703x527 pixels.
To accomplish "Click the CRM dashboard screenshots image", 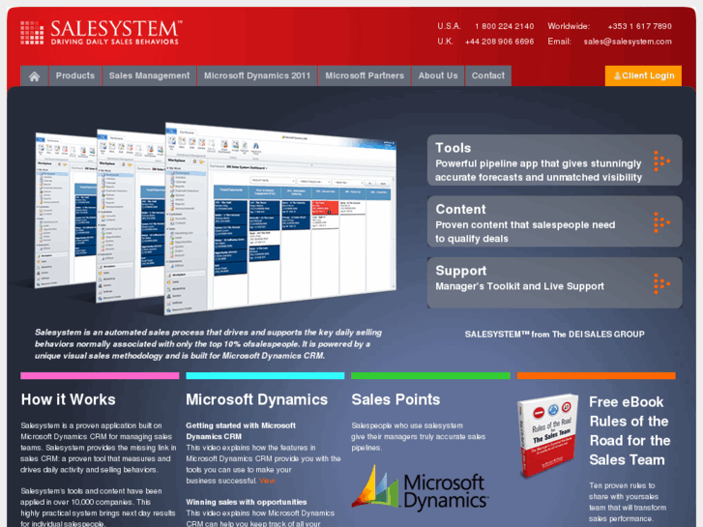I will 216,218.
